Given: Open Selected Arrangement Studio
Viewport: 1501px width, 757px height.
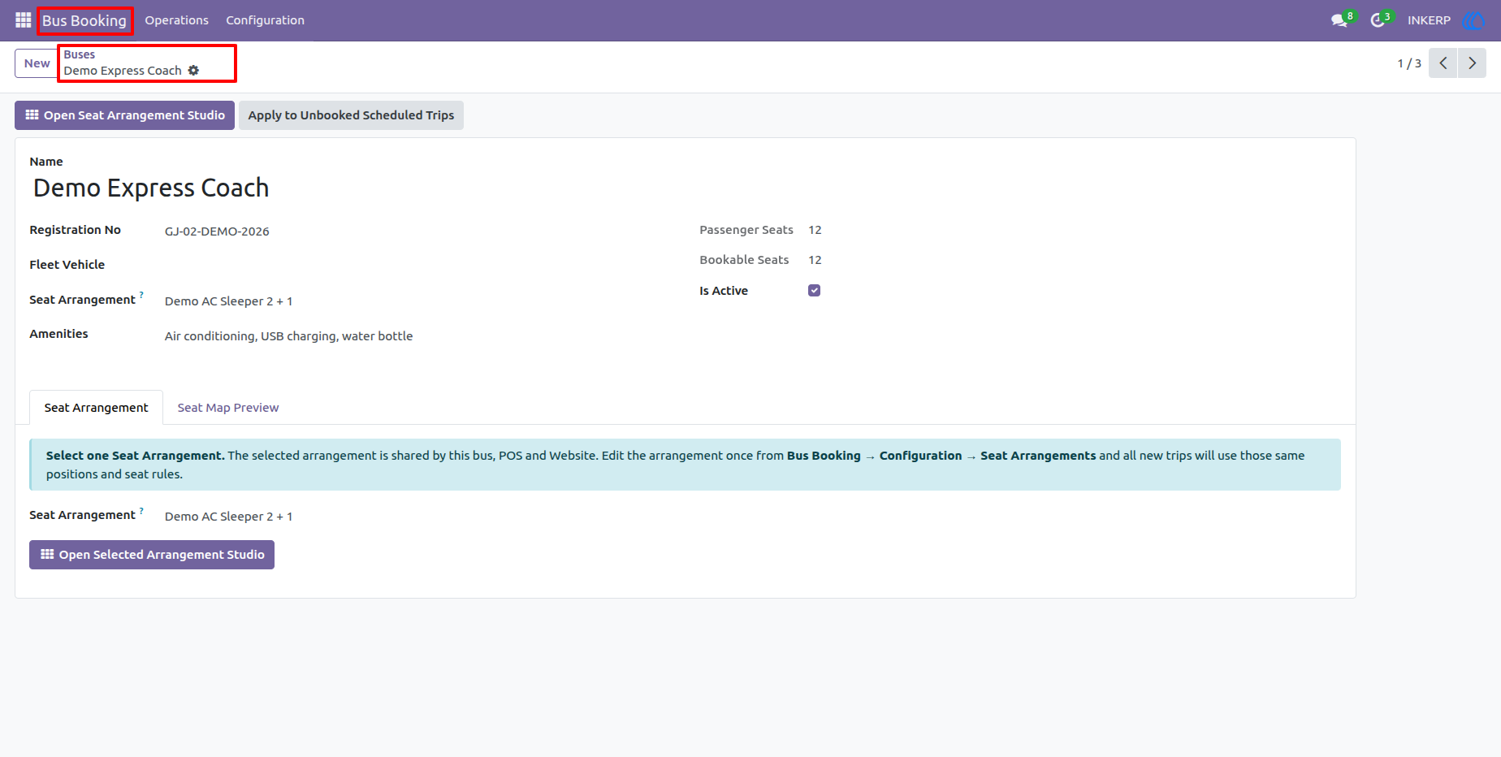Looking at the screenshot, I should point(152,555).
